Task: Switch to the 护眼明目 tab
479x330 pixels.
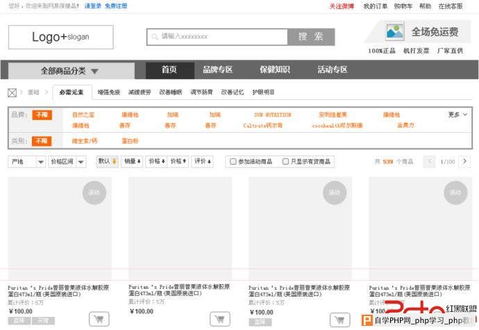Action: coord(263,92)
